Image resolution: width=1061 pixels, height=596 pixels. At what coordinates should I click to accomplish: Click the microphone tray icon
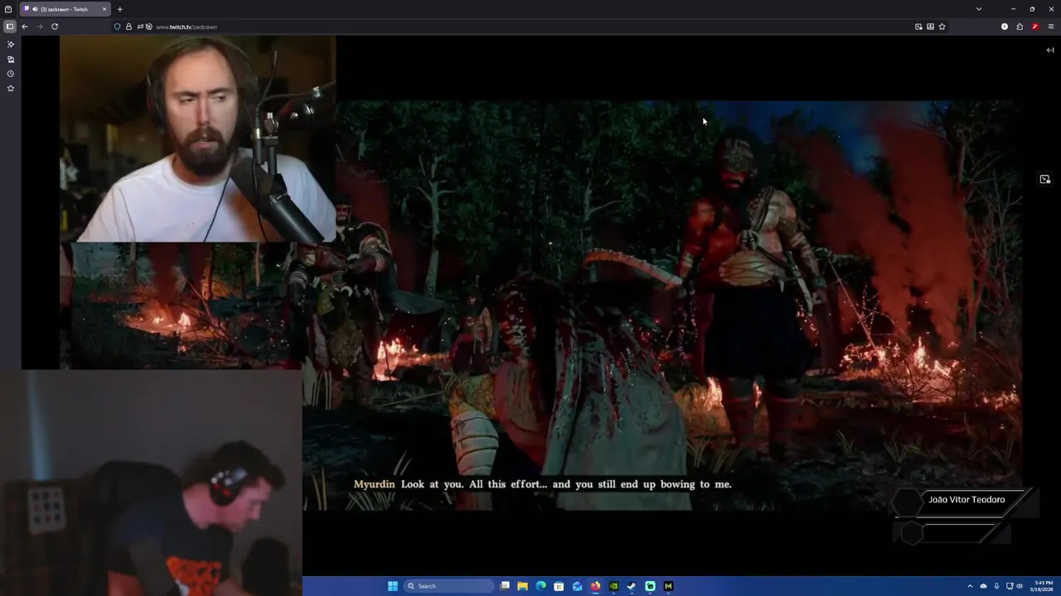pos(996,586)
